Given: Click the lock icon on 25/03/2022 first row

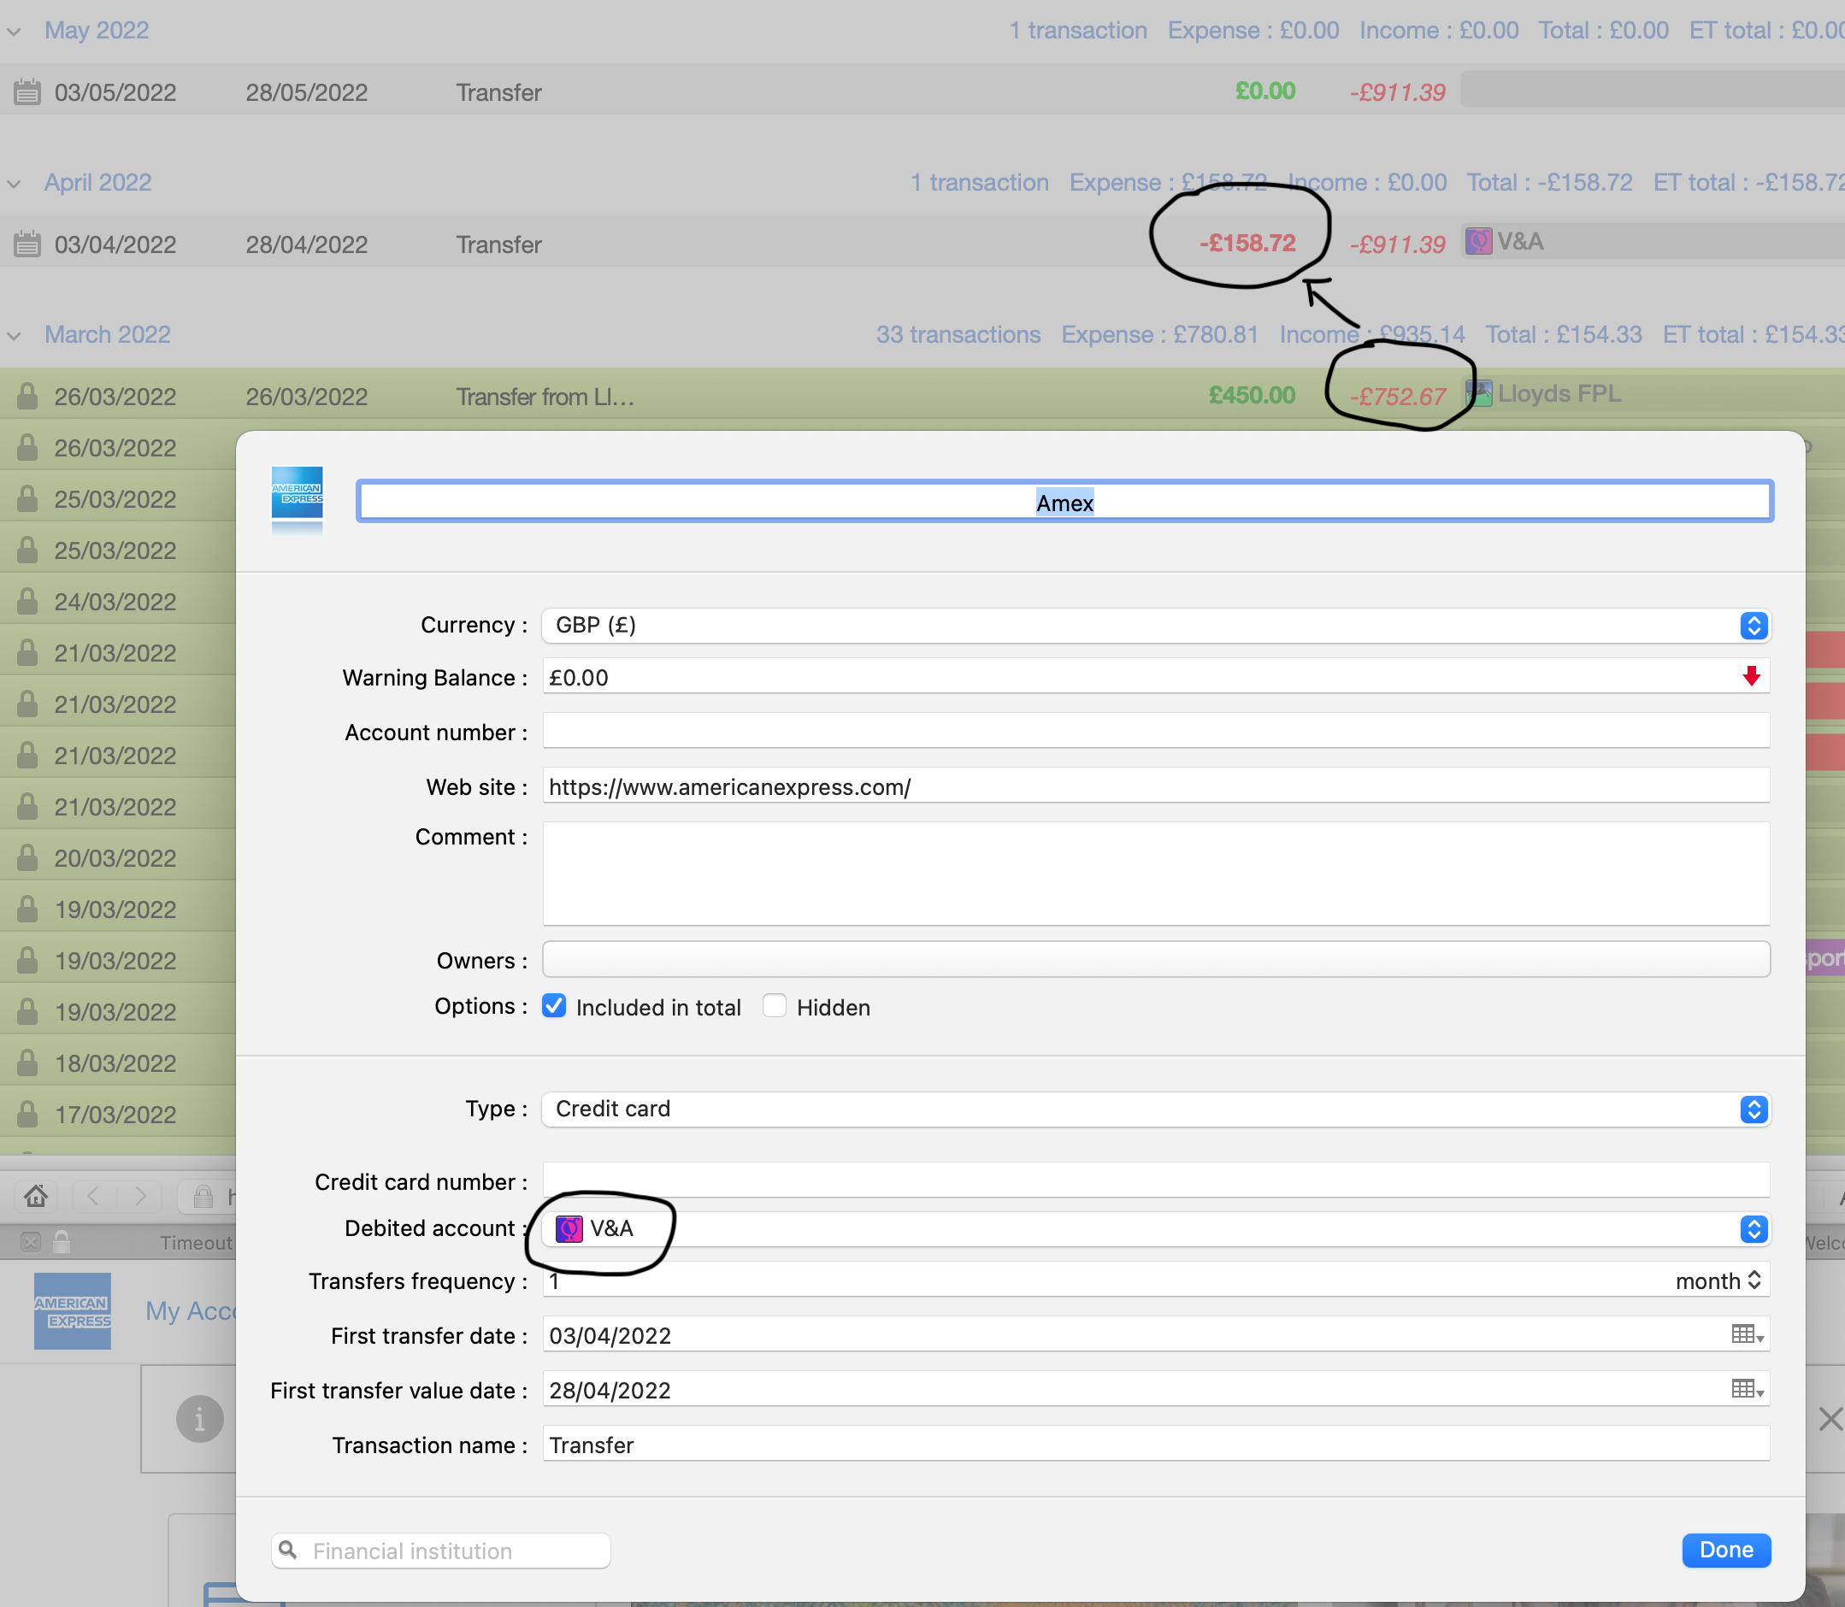Looking at the screenshot, I should 27,498.
